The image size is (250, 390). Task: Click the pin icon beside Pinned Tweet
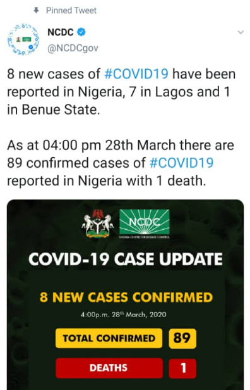click(37, 10)
